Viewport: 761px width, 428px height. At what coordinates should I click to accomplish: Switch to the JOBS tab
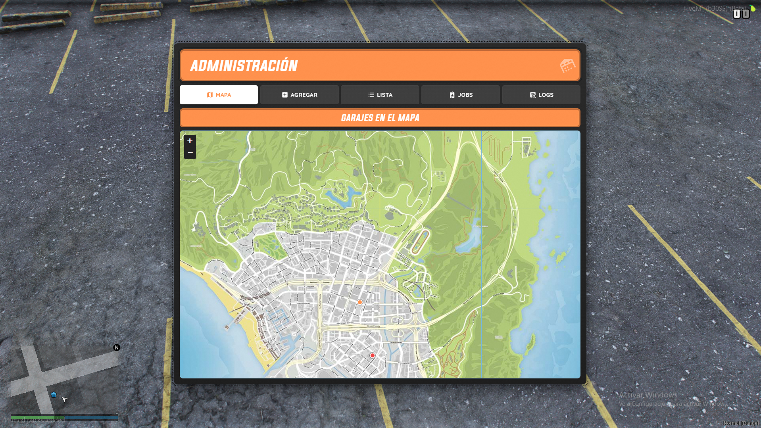coord(461,95)
